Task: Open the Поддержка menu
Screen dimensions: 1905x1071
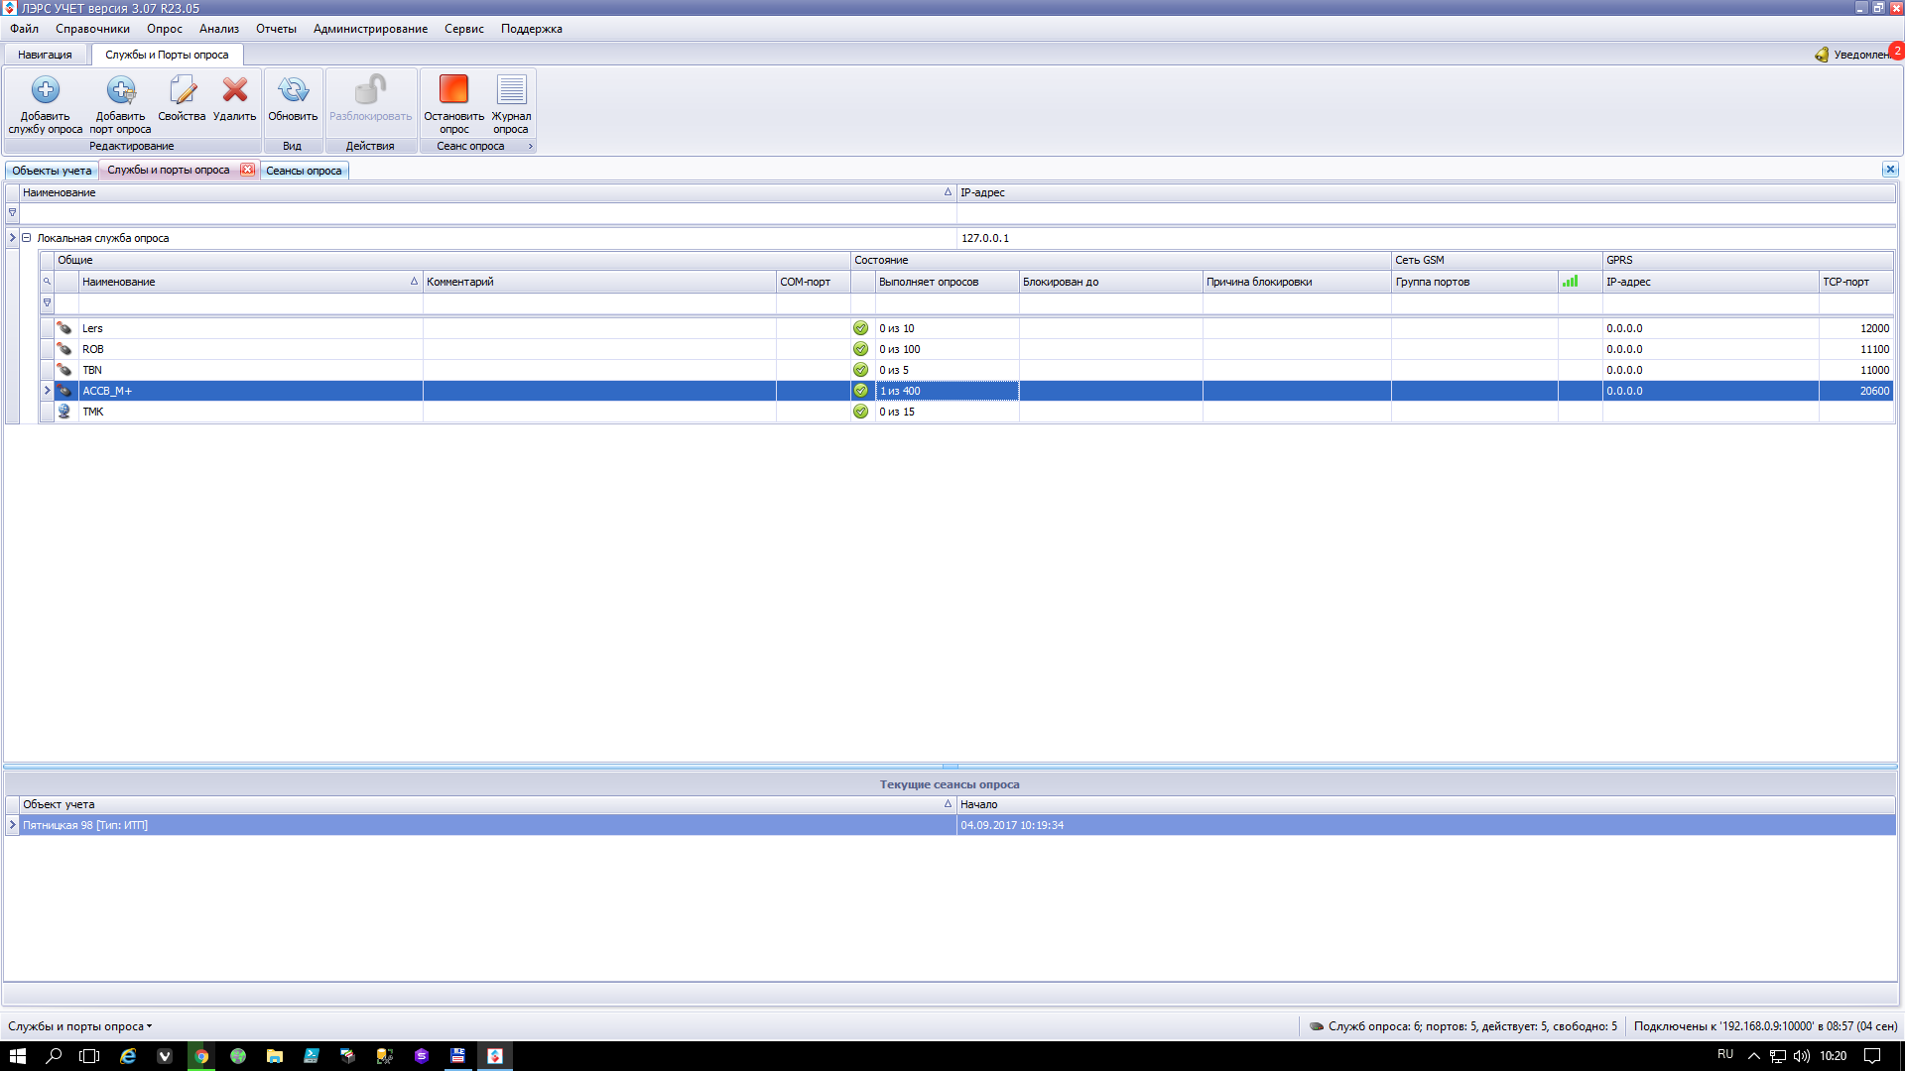Action: [532, 29]
